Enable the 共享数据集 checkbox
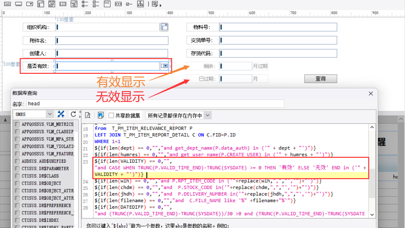The image size is (405, 228). tap(111, 115)
